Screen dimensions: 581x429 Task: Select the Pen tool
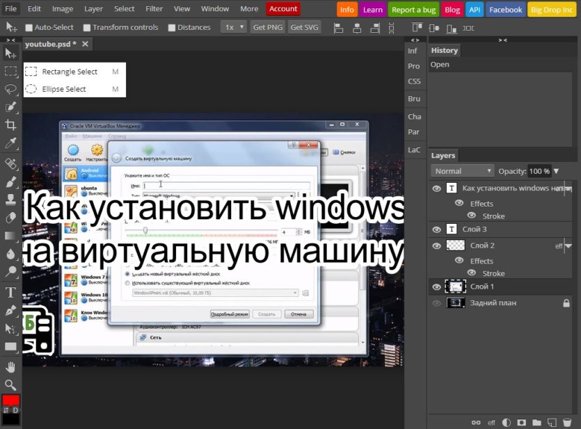coord(10,310)
